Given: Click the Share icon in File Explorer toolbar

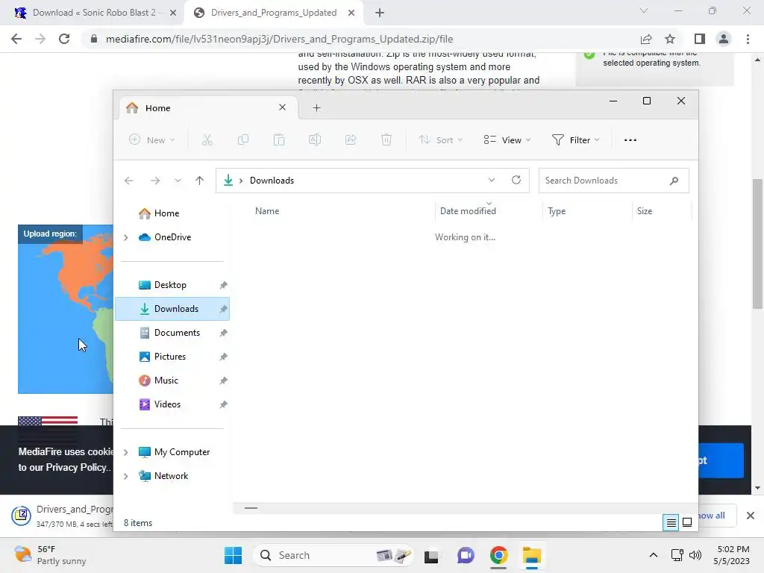Looking at the screenshot, I should tap(351, 140).
